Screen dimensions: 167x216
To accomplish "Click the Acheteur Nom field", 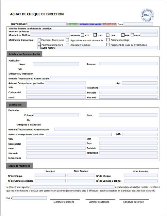I will click(x=56, y=64).
